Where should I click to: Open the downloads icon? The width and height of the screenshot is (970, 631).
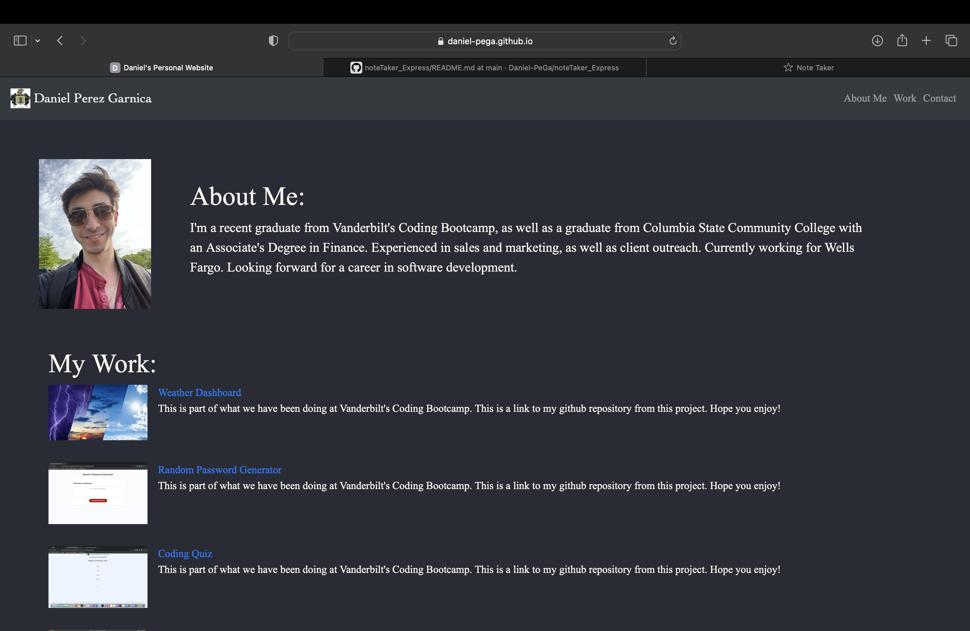pyautogui.click(x=877, y=41)
